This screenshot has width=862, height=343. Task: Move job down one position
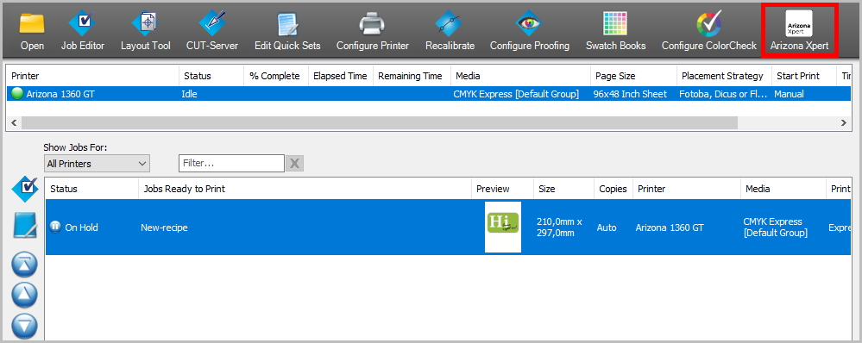pos(25,327)
